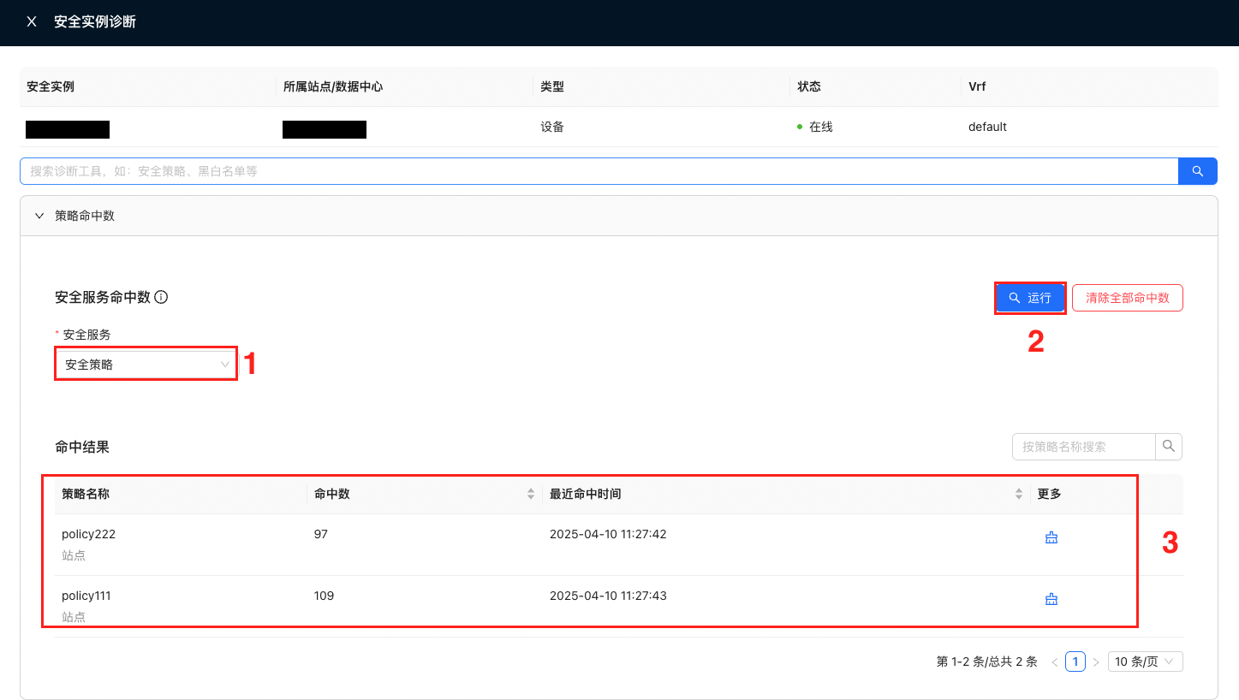The image size is (1239, 700).
Task: Focus the diagnostic tool search field
Action: [599, 171]
